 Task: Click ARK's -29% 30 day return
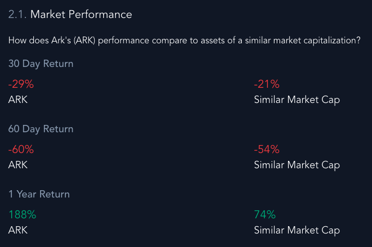(21, 84)
